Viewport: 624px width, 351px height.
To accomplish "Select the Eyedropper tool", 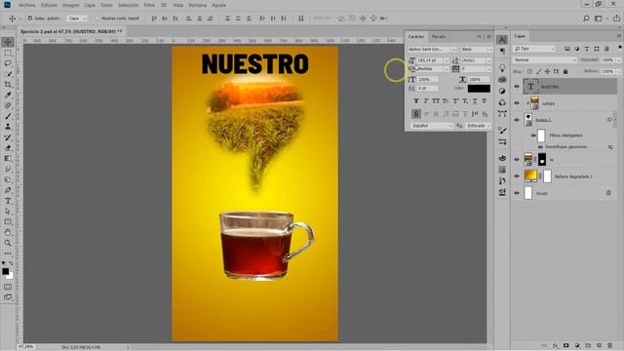I will (8, 96).
